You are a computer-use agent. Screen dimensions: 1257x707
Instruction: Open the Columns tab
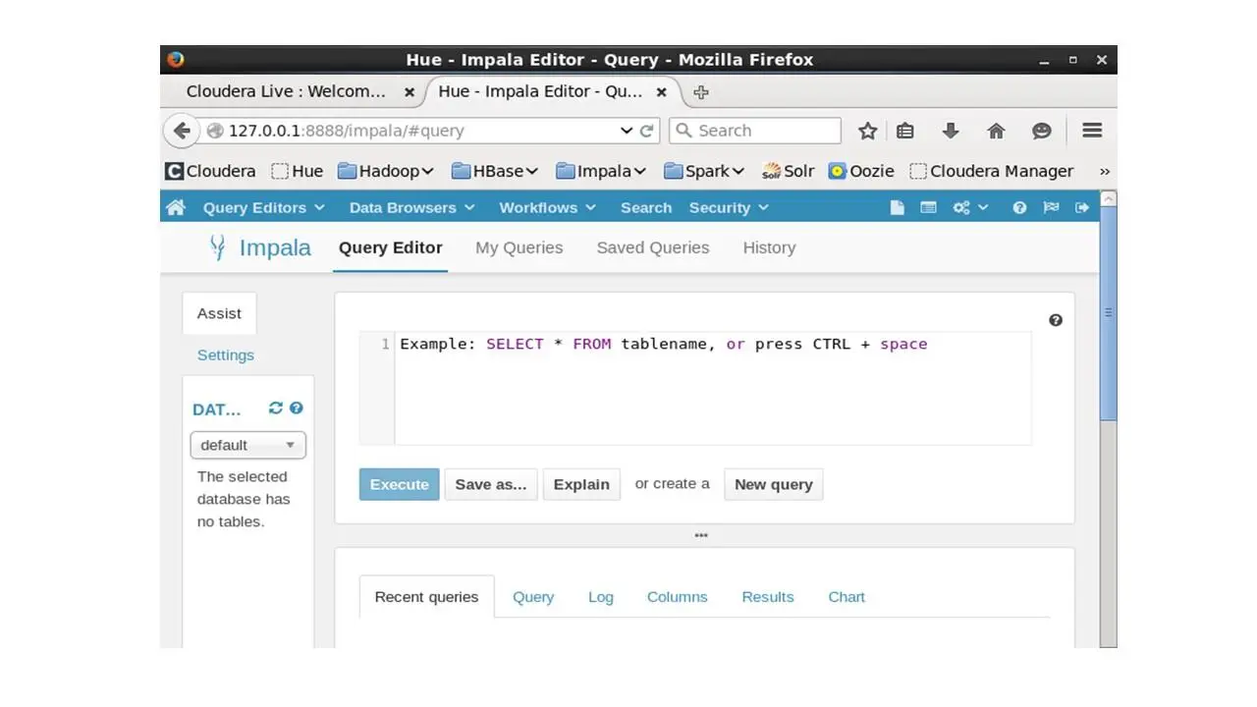[677, 597]
